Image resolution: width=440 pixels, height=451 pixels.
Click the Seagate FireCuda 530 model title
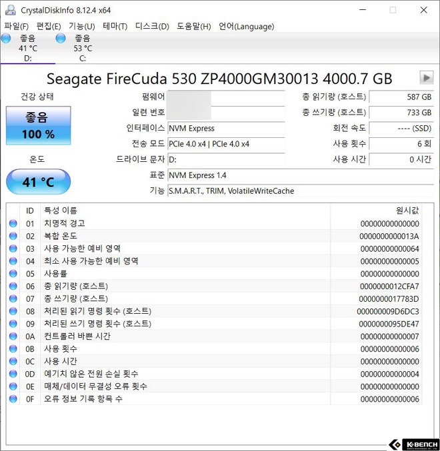click(x=219, y=79)
